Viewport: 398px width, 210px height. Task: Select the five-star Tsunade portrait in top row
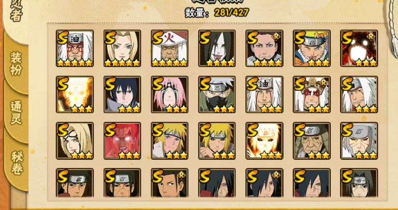pyautogui.click(x=122, y=48)
